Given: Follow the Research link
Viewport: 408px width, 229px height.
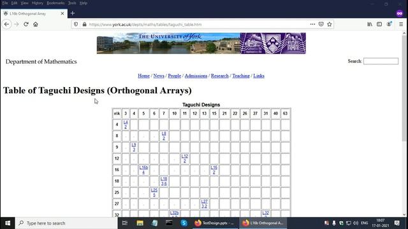Looking at the screenshot, I should 219,76.
